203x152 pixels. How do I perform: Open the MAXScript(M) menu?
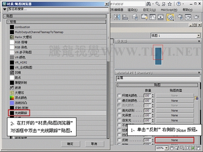(169, 10)
